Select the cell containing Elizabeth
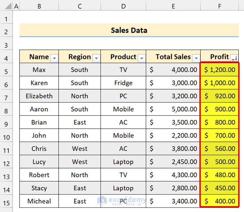 39,96
